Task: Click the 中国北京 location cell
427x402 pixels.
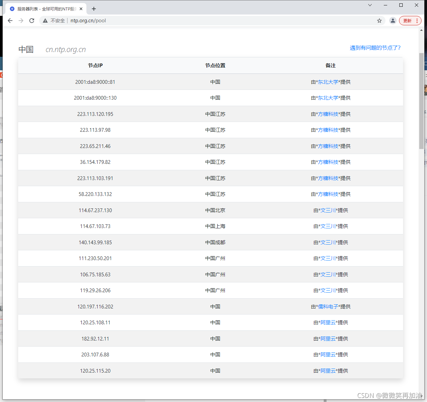Action: point(215,210)
